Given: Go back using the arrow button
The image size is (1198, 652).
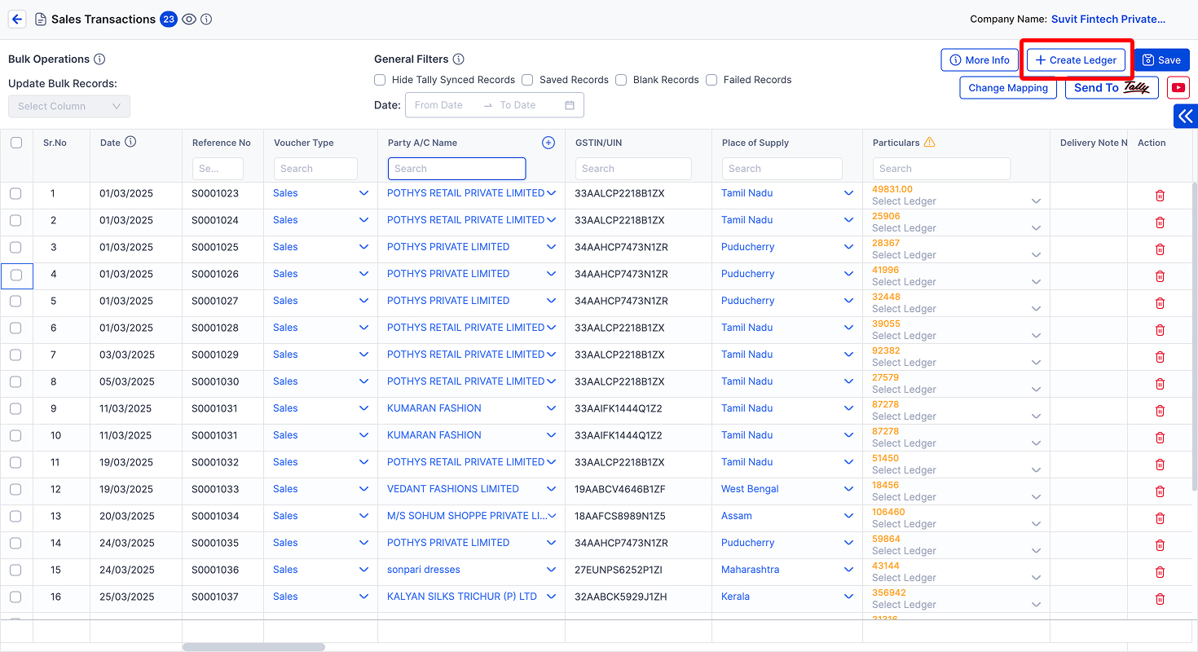Looking at the screenshot, I should (17, 19).
